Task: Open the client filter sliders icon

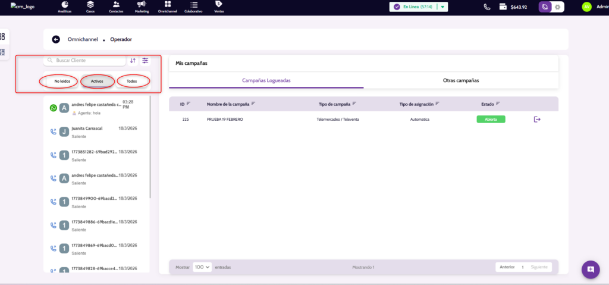Action: [x=145, y=61]
